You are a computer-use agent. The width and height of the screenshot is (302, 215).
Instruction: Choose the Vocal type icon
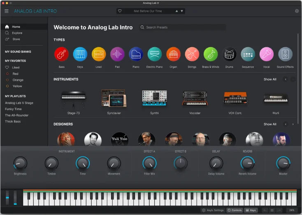267,54
